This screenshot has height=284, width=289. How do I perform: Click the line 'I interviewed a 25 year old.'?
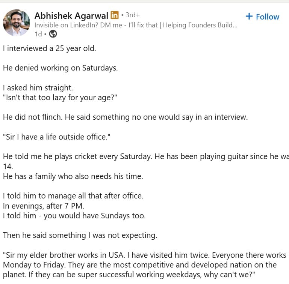tap(49, 48)
